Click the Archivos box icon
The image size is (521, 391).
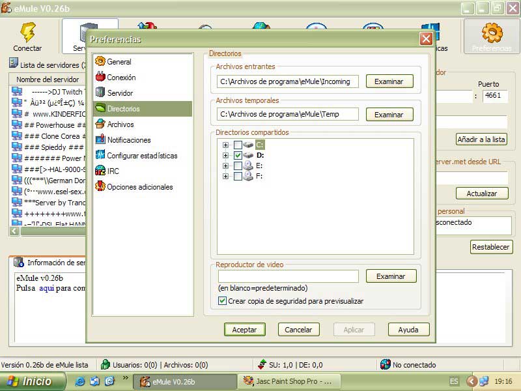(100, 124)
